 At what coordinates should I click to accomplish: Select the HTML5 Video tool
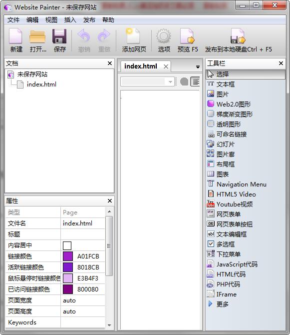(x=232, y=194)
